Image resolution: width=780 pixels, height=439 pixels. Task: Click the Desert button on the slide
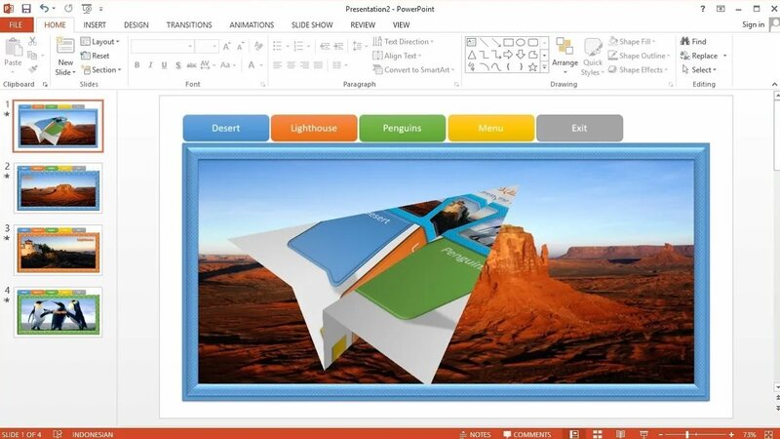[226, 128]
